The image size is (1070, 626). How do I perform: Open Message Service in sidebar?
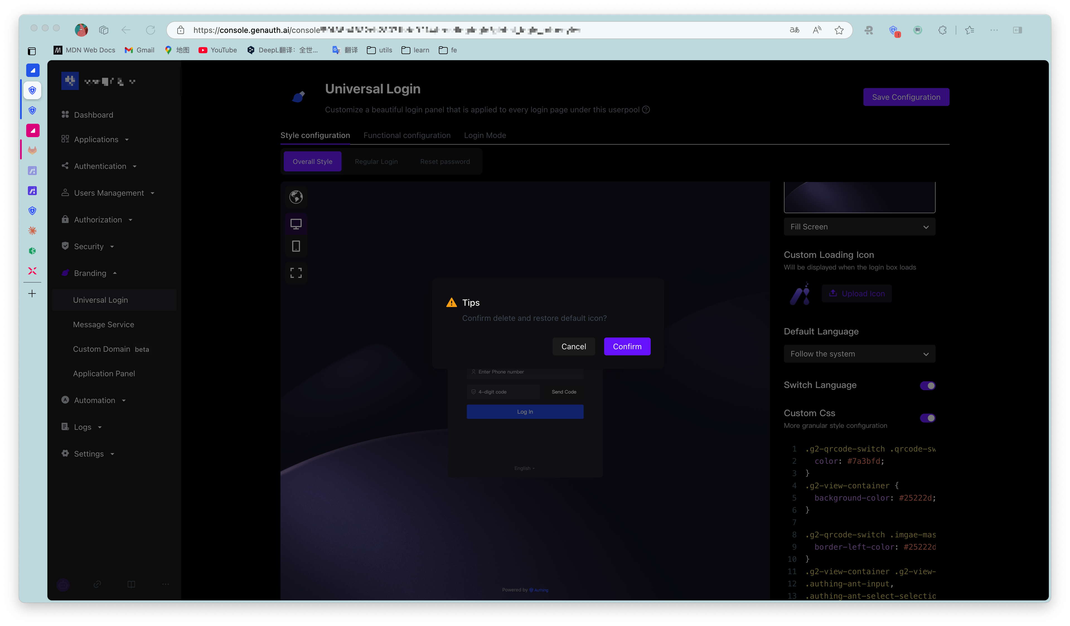pos(103,325)
